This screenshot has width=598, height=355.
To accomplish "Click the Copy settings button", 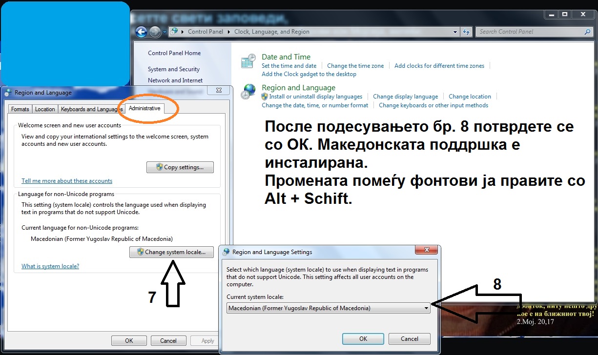I will point(180,167).
